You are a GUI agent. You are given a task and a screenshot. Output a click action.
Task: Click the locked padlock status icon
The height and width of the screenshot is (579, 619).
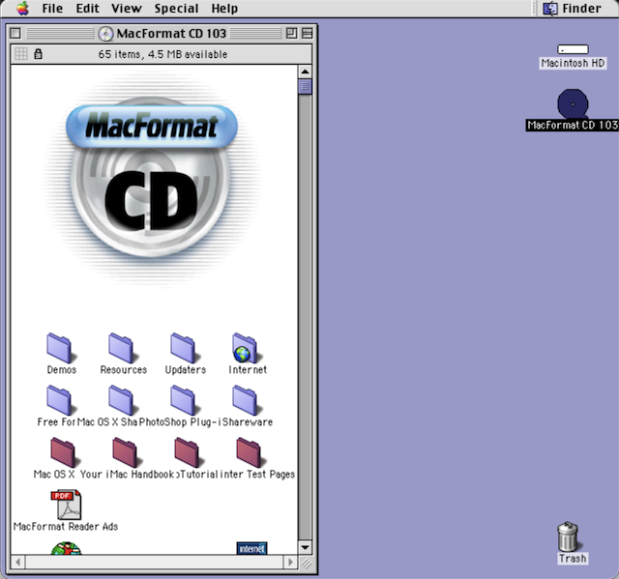(x=38, y=53)
